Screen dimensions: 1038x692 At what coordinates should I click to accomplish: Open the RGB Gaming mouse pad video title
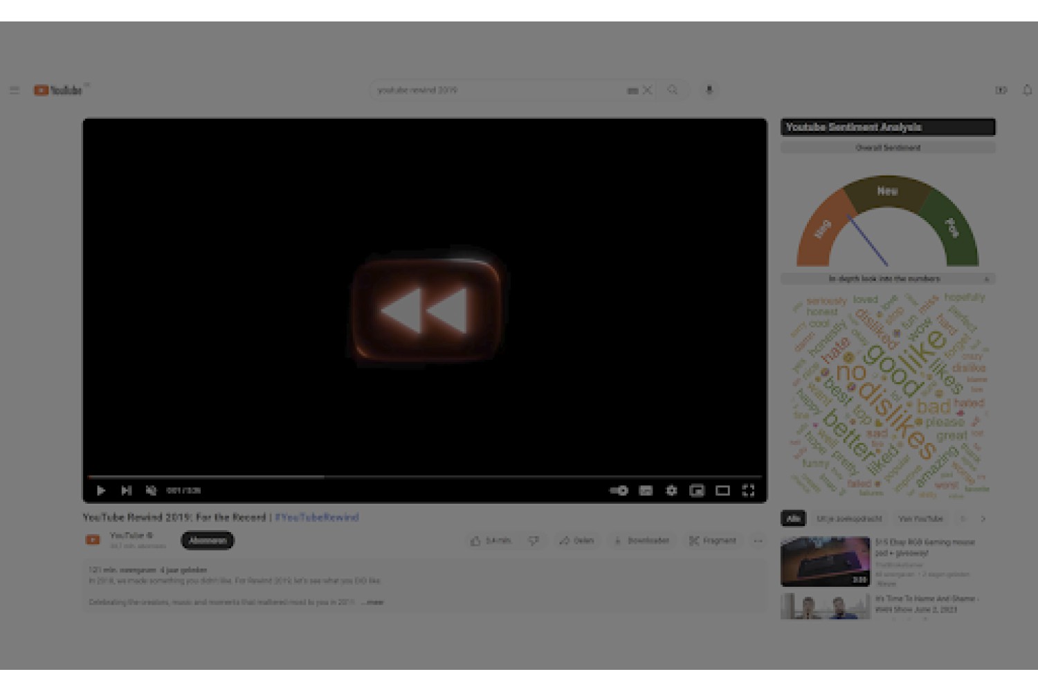point(925,547)
